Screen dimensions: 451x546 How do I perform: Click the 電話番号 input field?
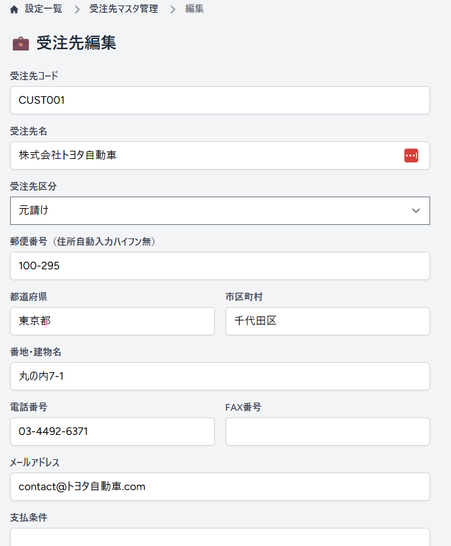pos(112,432)
